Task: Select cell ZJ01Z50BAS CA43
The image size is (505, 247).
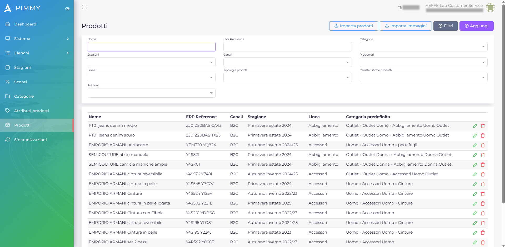Action: pyautogui.click(x=204, y=125)
